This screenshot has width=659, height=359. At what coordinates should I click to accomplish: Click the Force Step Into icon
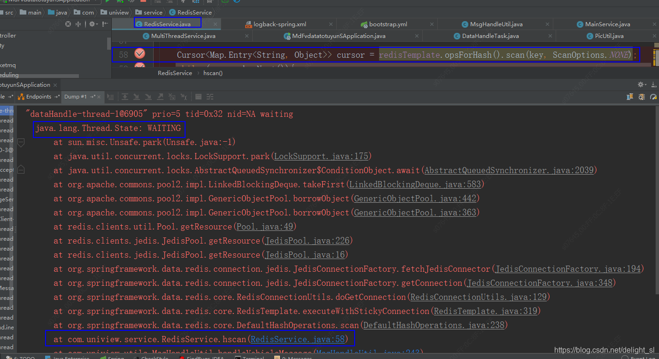148,97
